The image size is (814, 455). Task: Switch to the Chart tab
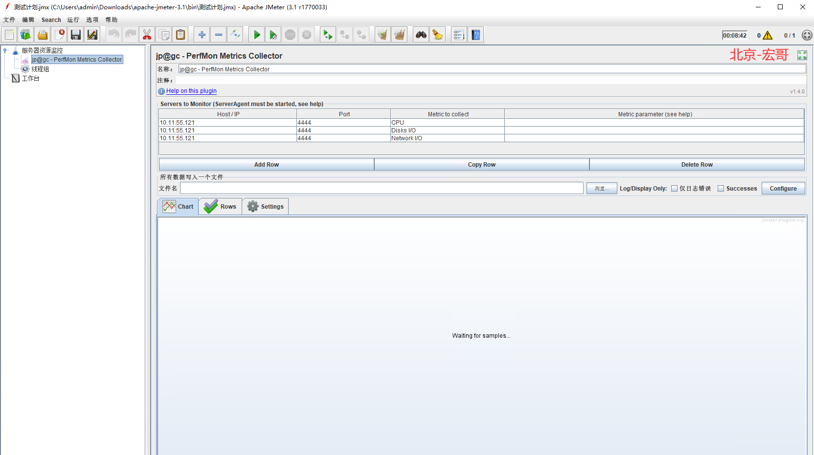[x=178, y=207]
